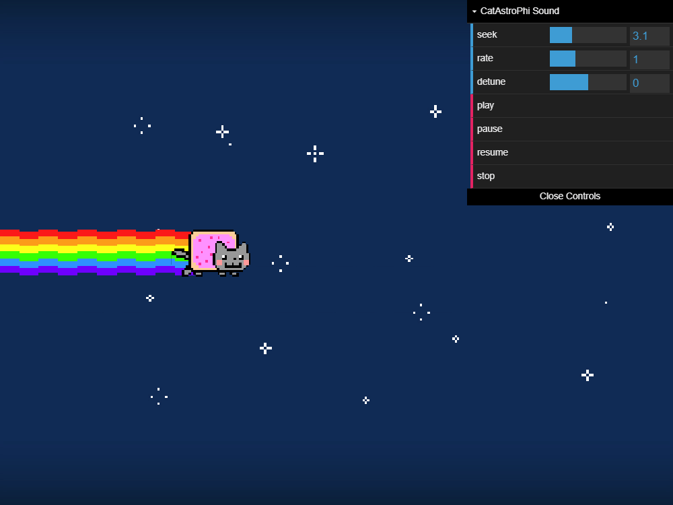The image size is (673, 505).
Task: Click the rate row label
Action: click(x=485, y=59)
